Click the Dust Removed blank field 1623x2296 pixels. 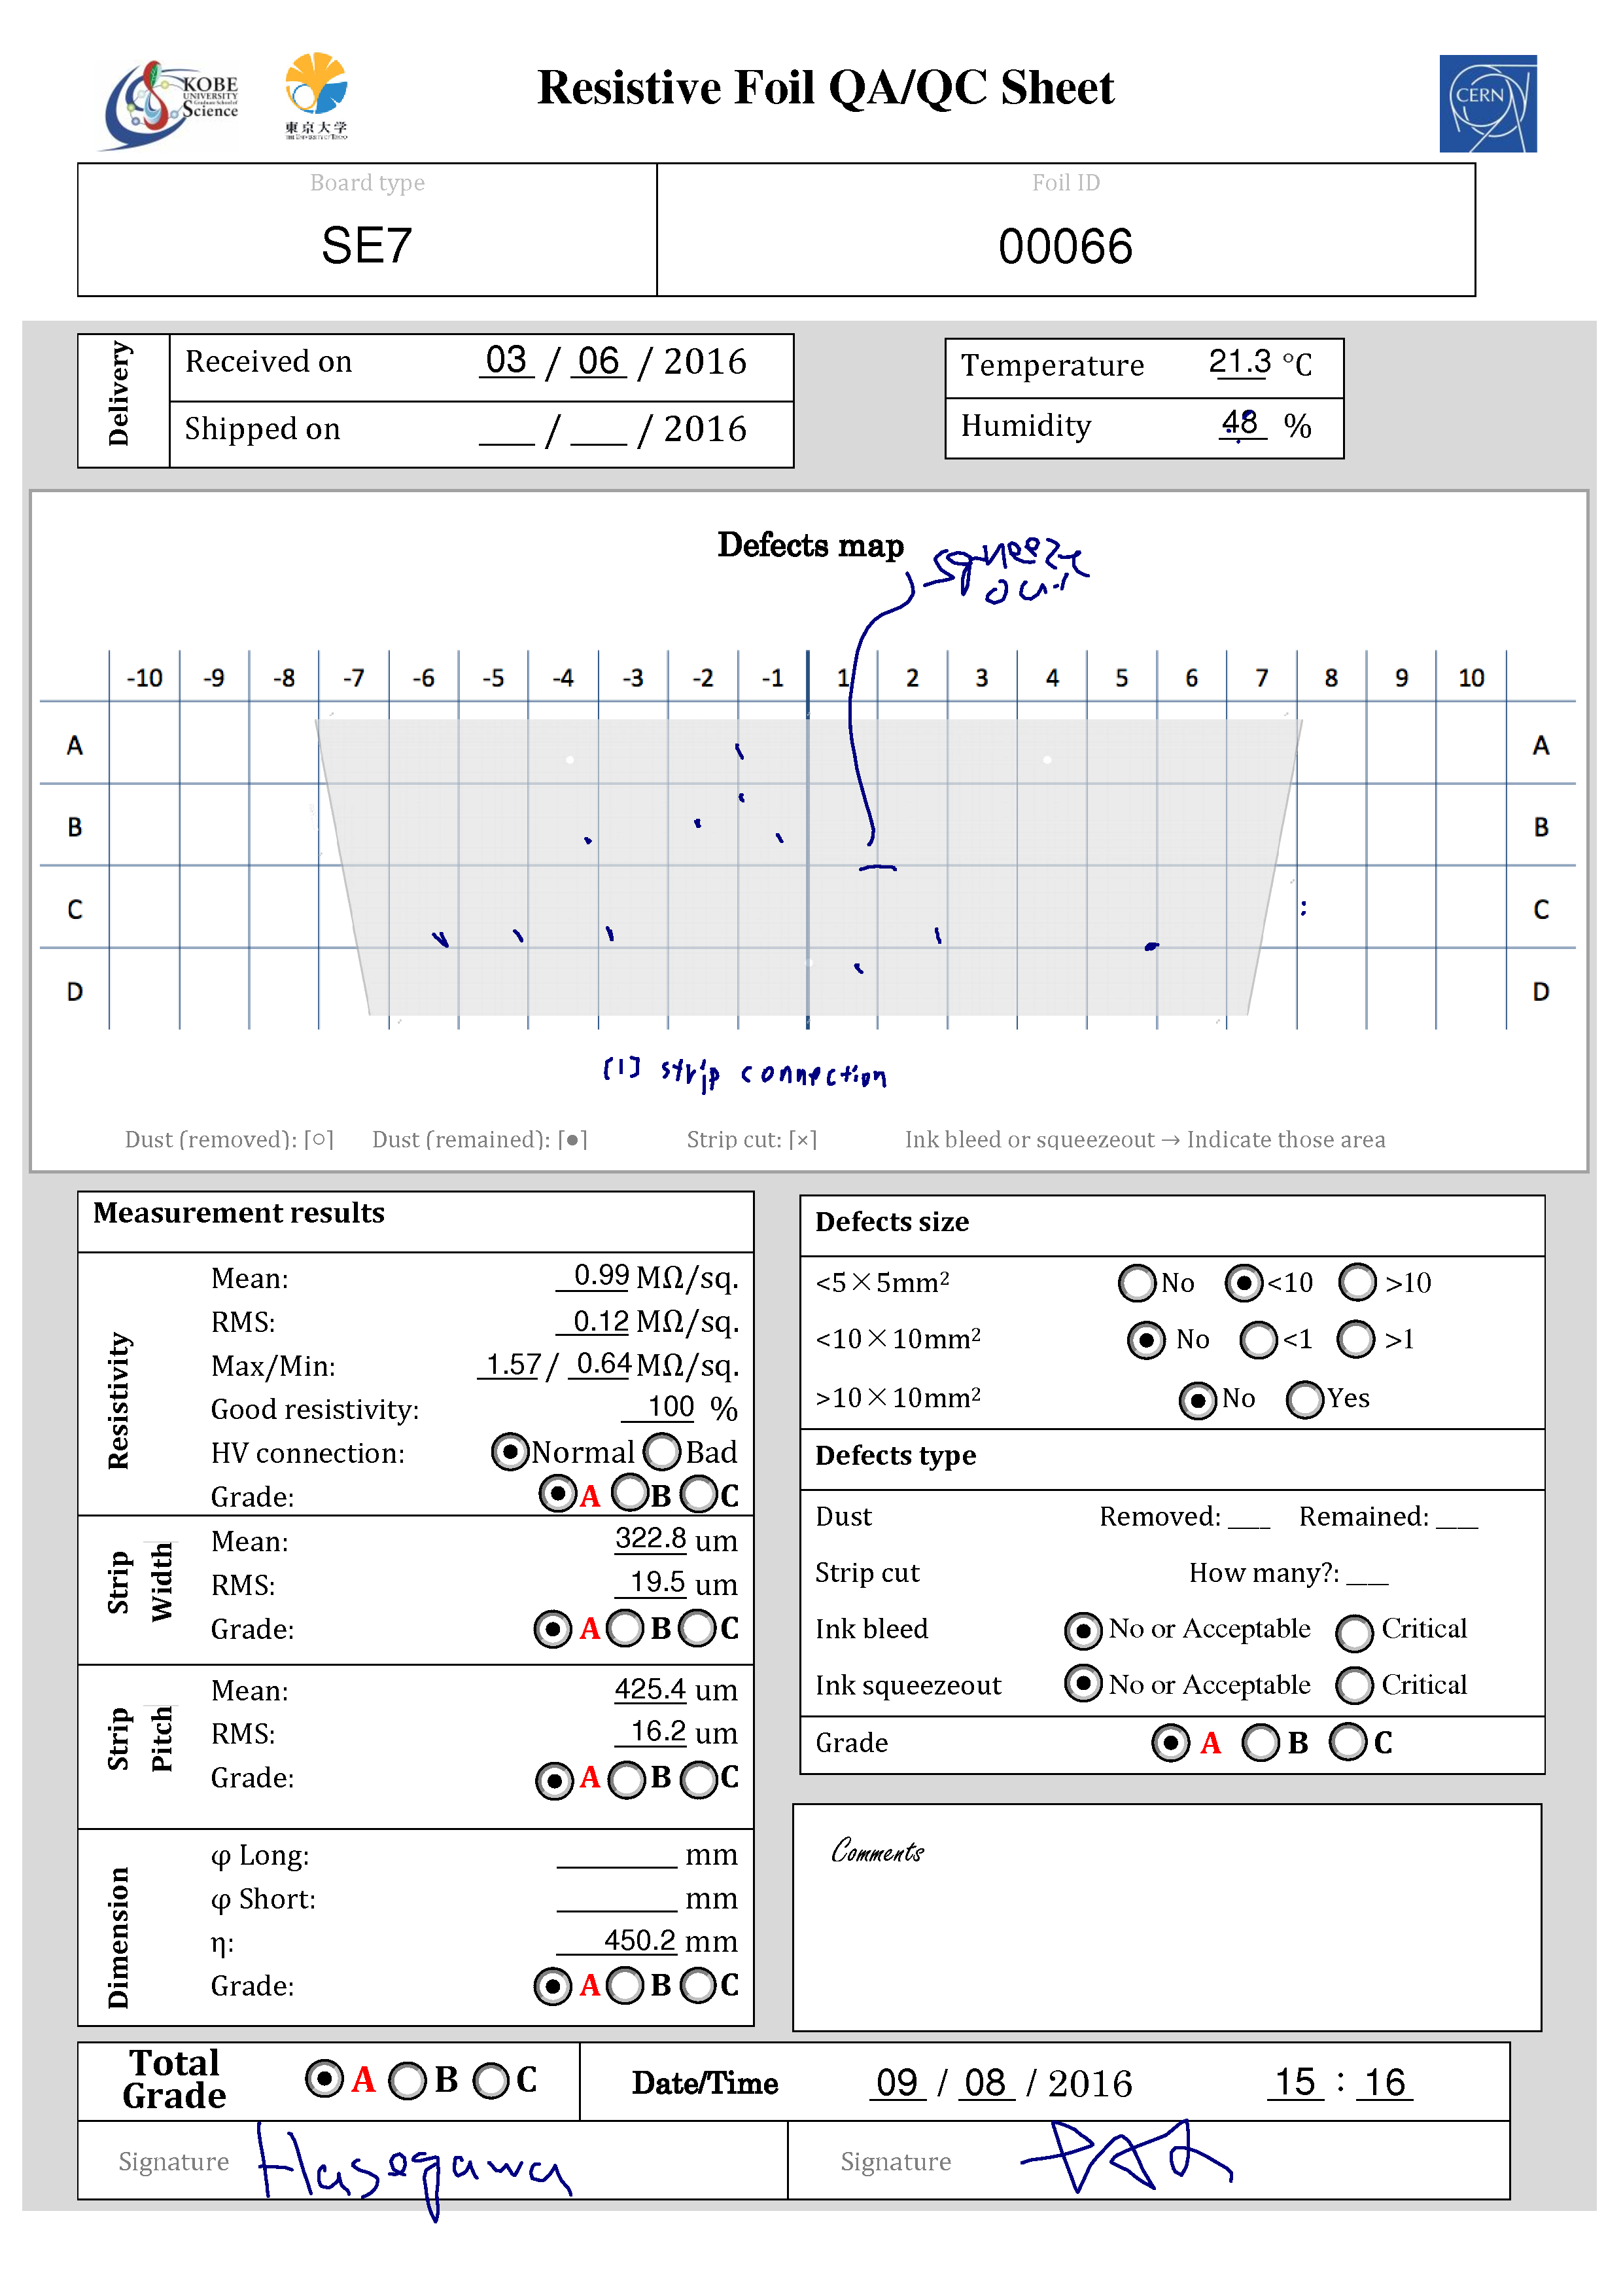(1249, 1518)
